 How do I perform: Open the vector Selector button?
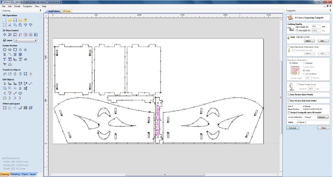[x=323, y=117]
